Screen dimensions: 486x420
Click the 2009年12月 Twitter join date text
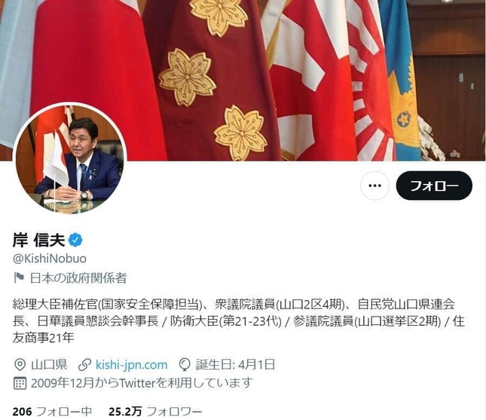coord(142,383)
